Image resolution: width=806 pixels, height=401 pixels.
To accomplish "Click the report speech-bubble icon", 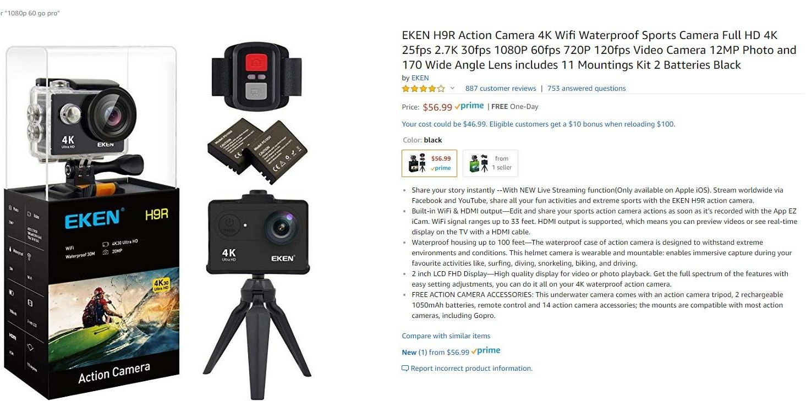I will click(x=405, y=369).
